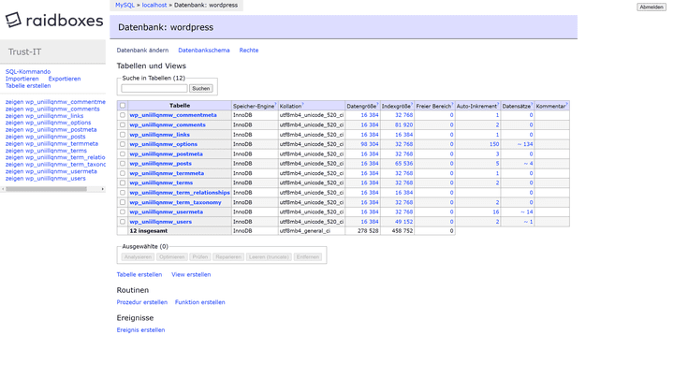
Task: Click the Suchen button
Action: tap(200, 89)
